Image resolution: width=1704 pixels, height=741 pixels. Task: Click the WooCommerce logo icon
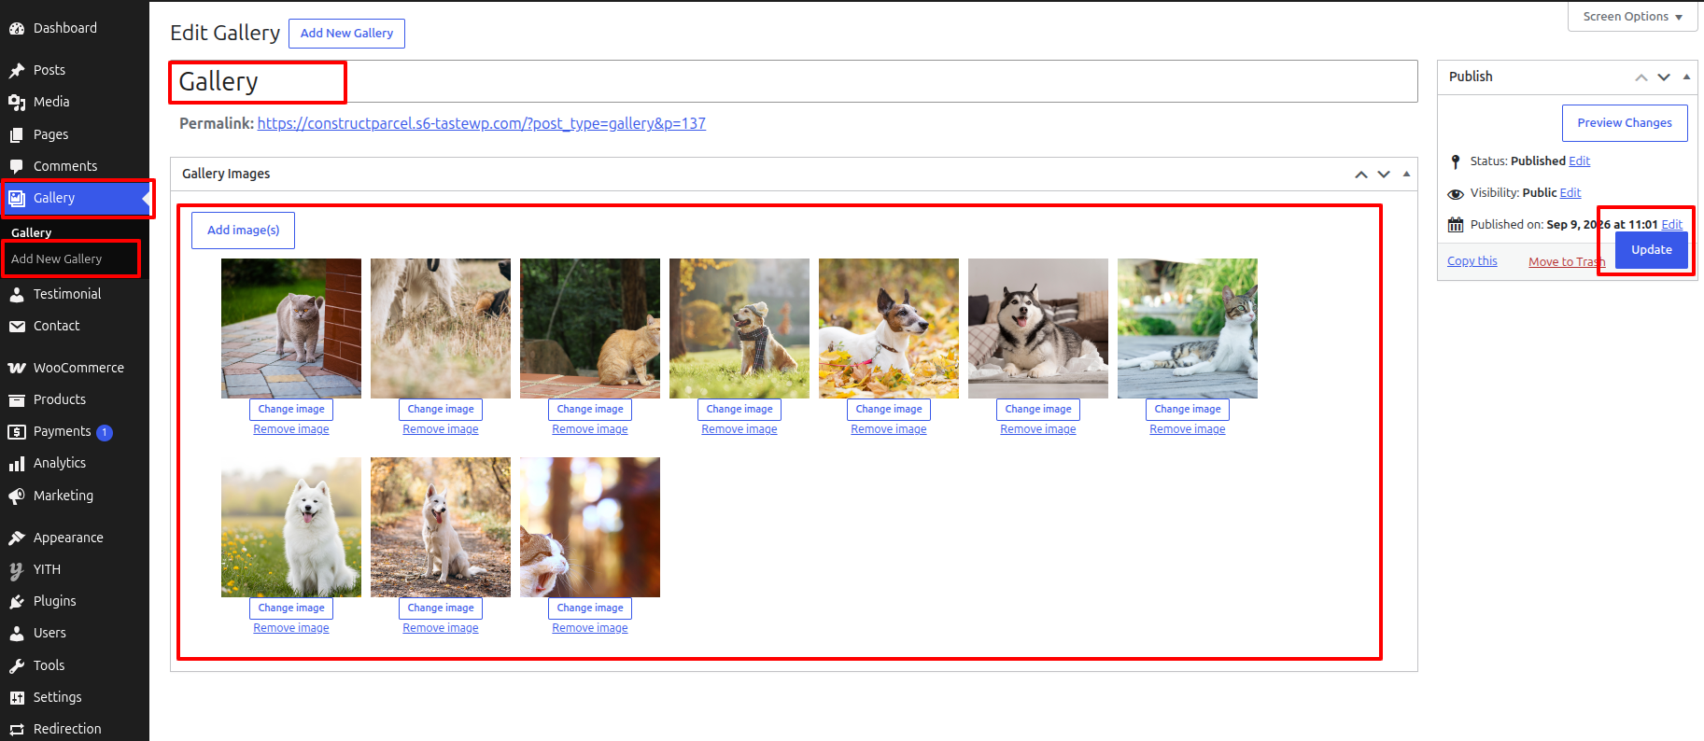[x=17, y=369]
